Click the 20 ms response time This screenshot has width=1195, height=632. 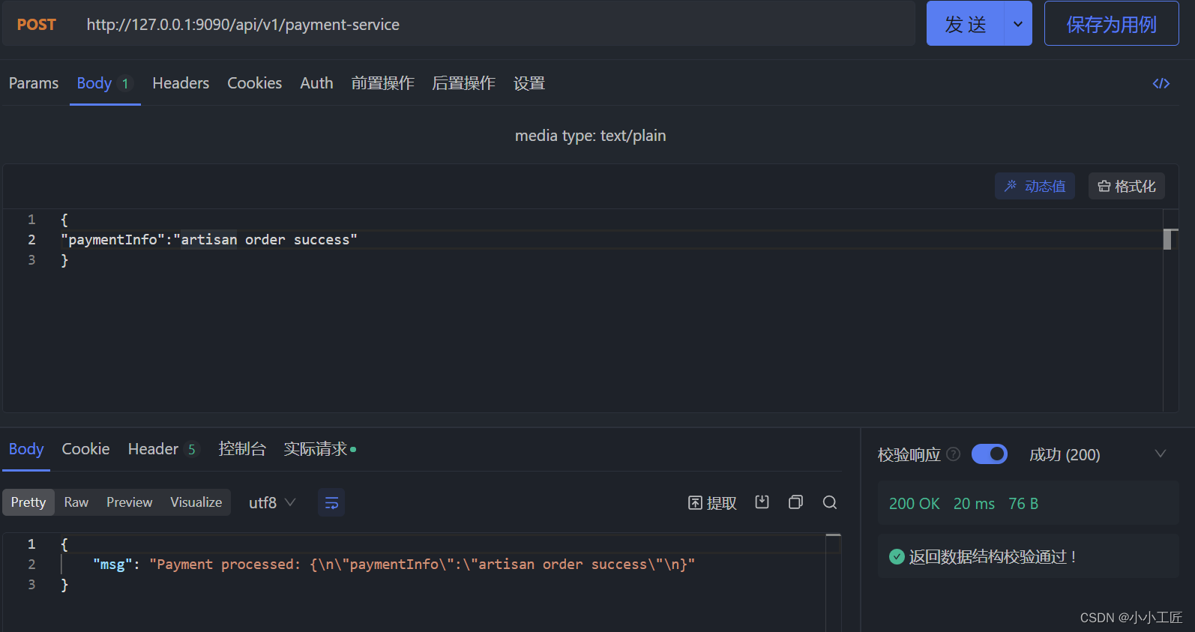974,504
